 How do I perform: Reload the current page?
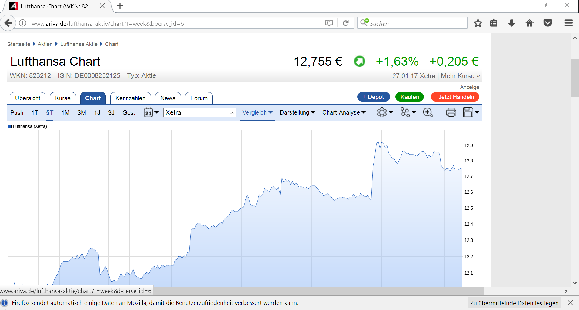pos(346,23)
